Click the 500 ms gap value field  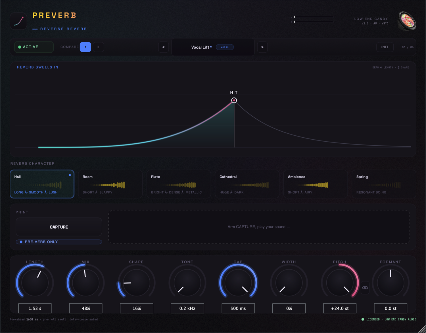238,308
